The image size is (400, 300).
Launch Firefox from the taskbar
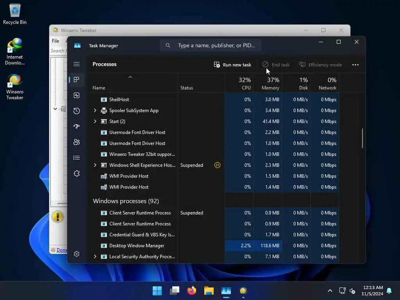pyautogui.click(x=192, y=291)
